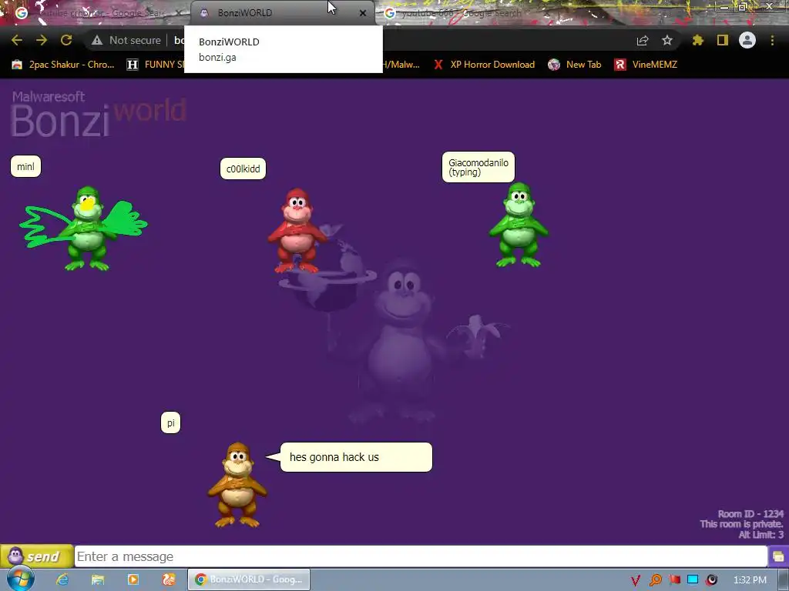Click the Alt Limit: 3 text

click(x=760, y=535)
